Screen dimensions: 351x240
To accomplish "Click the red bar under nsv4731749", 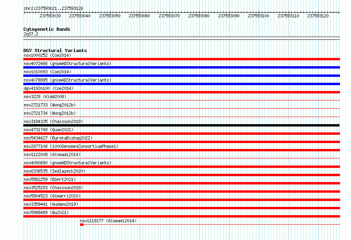I will point(181,134).
